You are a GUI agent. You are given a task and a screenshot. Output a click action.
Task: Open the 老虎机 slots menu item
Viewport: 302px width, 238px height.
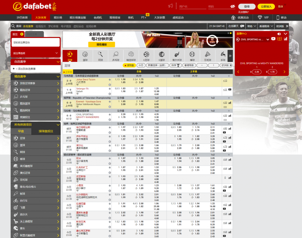pos(98,18)
